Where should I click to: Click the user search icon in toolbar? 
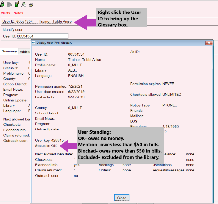click(2, 4)
